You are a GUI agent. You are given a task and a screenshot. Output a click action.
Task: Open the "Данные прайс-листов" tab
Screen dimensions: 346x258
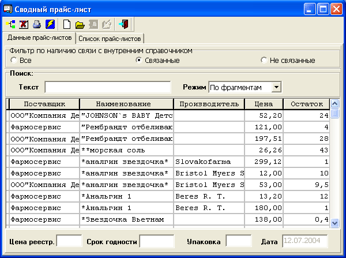(39, 38)
